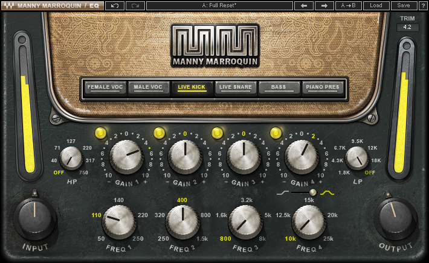The width and height of the screenshot is (429, 263).
Task: Click the Manny Marroquin logo plate
Action: tap(215, 45)
